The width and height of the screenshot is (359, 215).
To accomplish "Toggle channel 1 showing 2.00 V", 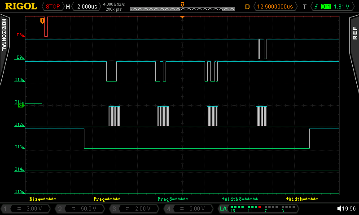I will (26, 209).
